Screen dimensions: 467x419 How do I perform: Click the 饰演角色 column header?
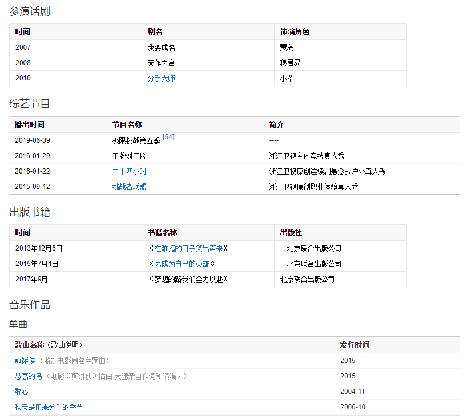click(x=295, y=32)
